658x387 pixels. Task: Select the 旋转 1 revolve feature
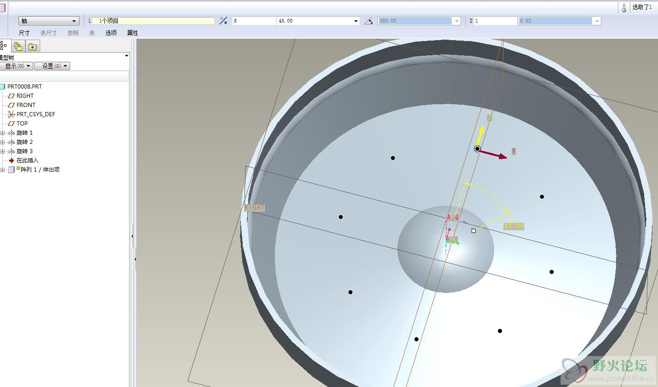tap(24, 132)
